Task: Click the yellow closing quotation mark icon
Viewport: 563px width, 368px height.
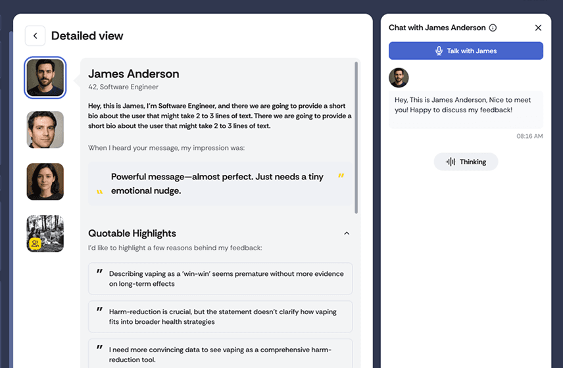Action: pyautogui.click(x=341, y=176)
